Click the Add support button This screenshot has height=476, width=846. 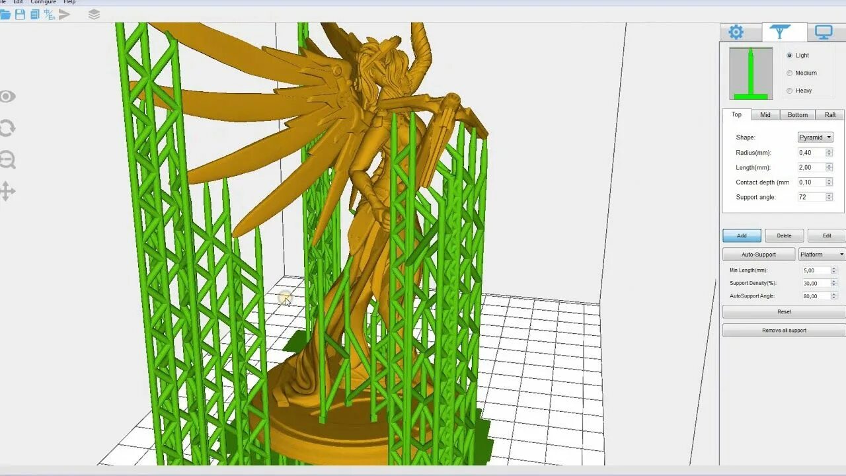click(x=742, y=236)
